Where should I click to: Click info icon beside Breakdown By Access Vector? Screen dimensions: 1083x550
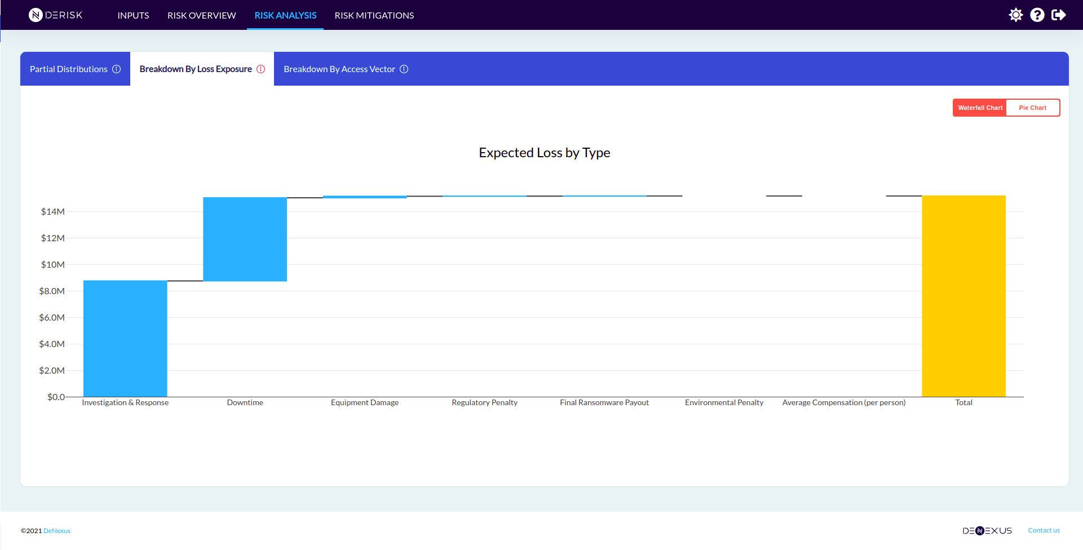click(404, 69)
